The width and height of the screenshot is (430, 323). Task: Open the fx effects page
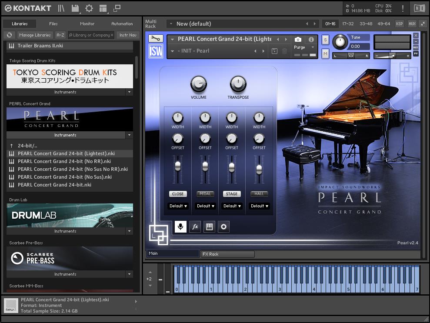[195, 226]
